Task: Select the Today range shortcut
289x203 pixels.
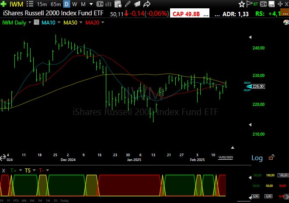Action: (64, 201)
